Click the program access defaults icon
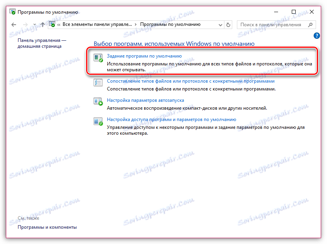This screenshot has height=244, width=327. point(98,121)
